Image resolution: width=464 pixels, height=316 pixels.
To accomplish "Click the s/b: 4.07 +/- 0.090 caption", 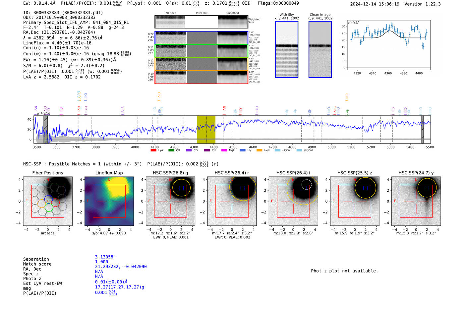I will [x=109, y=233].
